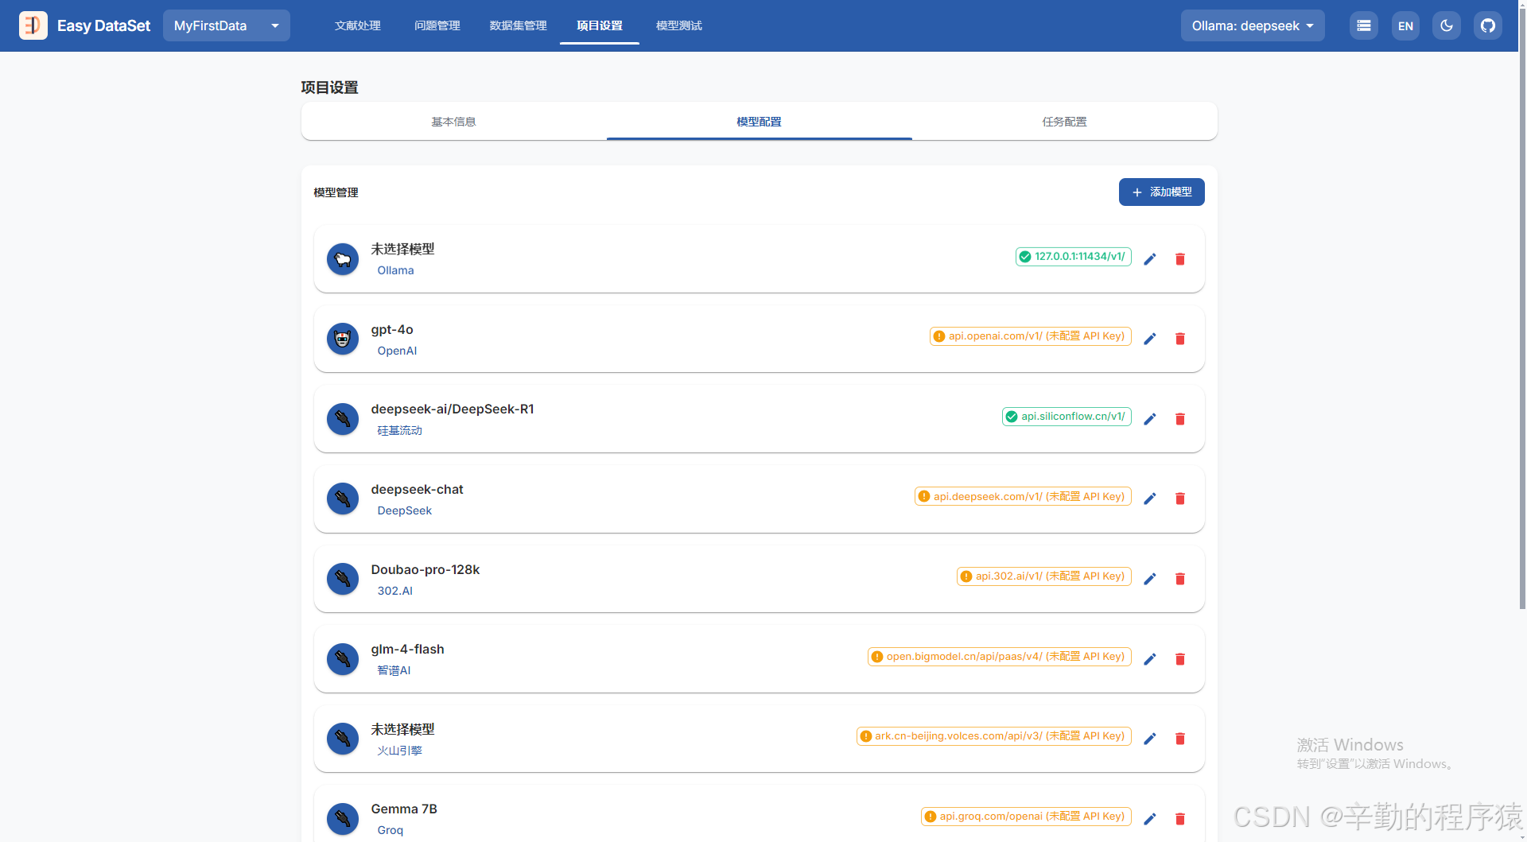This screenshot has height=842, width=1527.
Task: Edit the deepseek-chat model
Action: coord(1150,499)
